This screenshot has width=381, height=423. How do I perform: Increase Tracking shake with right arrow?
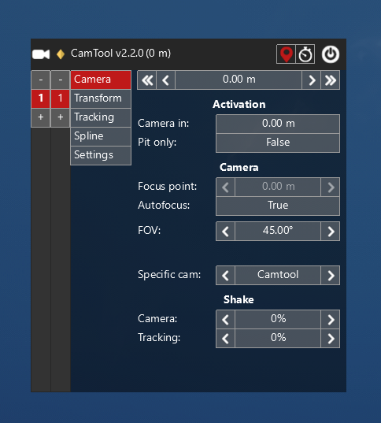click(x=331, y=338)
